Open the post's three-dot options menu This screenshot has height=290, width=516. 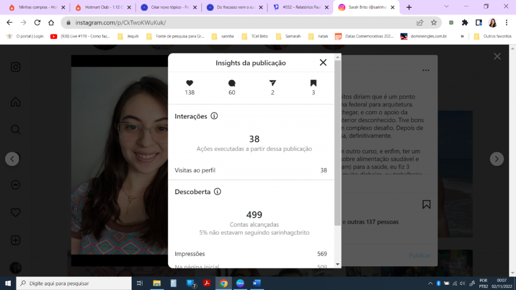[x=426, y=71]
